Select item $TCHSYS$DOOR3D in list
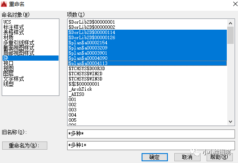This screenshot has height=163, width=238. point(87,68)
